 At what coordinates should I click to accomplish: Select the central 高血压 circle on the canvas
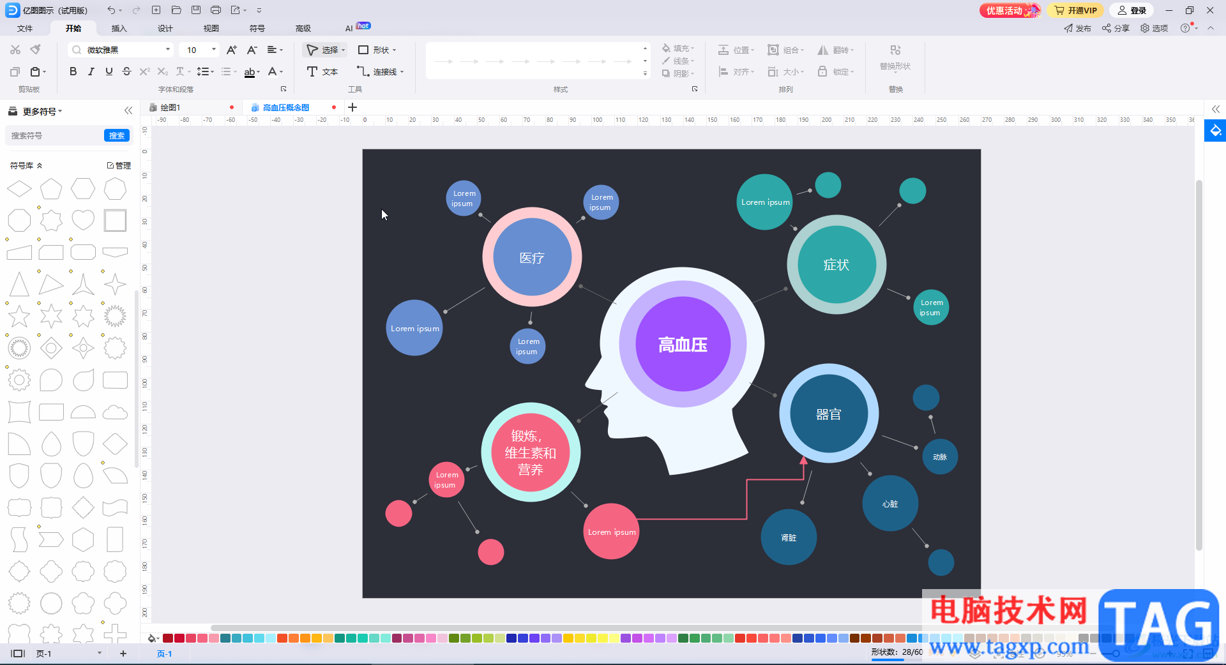683,345
